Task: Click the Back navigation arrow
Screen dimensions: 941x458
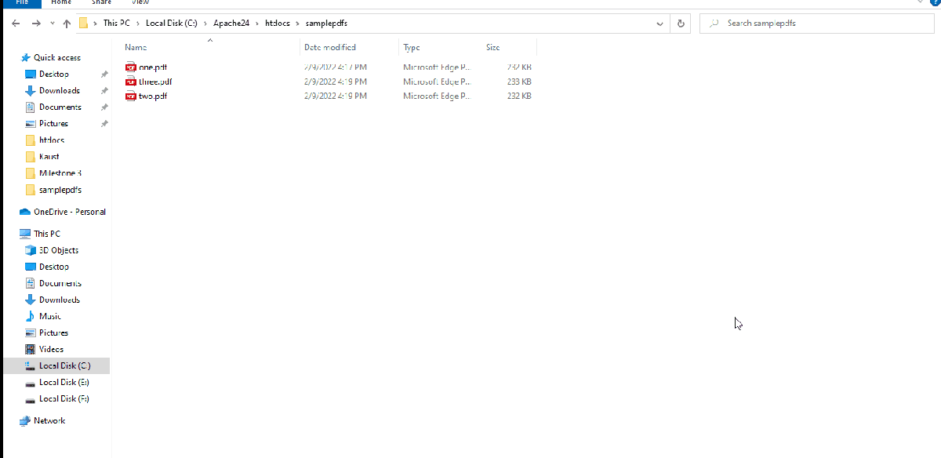Action: [x=16, y=24]
